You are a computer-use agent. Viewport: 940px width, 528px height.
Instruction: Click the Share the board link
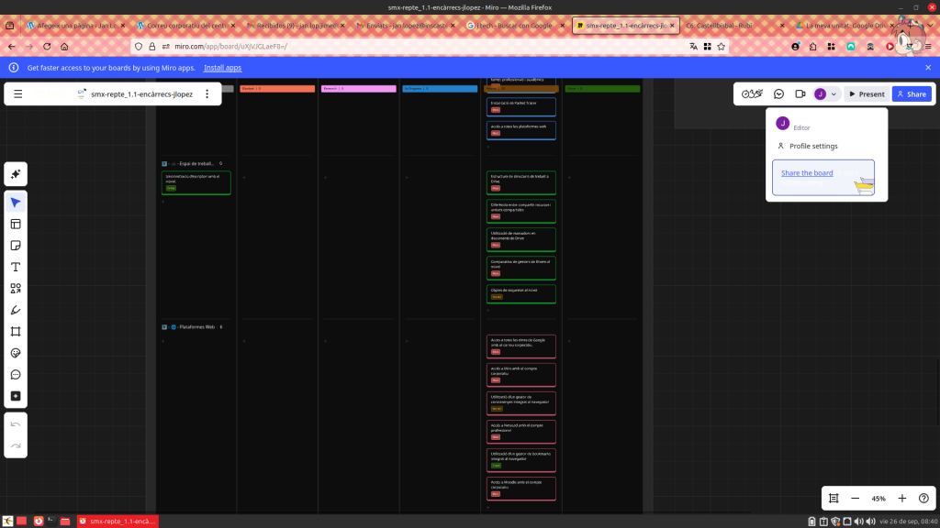tap(807, 173)
